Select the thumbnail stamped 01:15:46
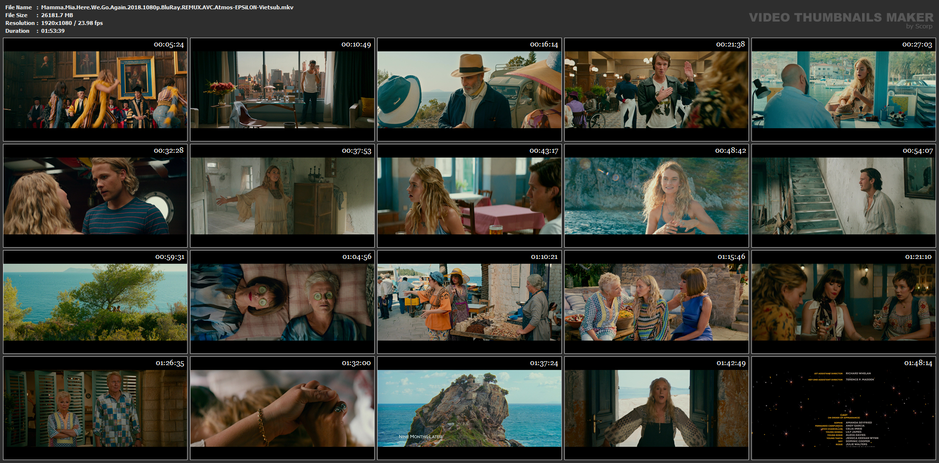Screen dimensions: 939x463 (x=656, y=302)
